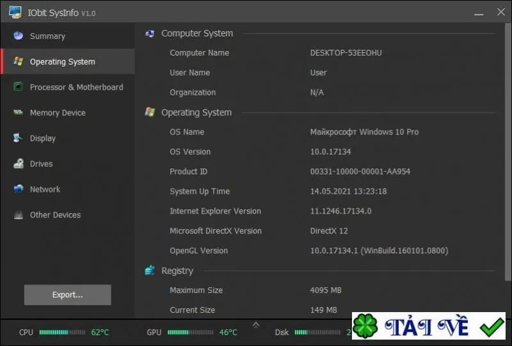Click the Memory Device RAM icon
This screenshot has width=512, height=346.
(x=19, y=113)
